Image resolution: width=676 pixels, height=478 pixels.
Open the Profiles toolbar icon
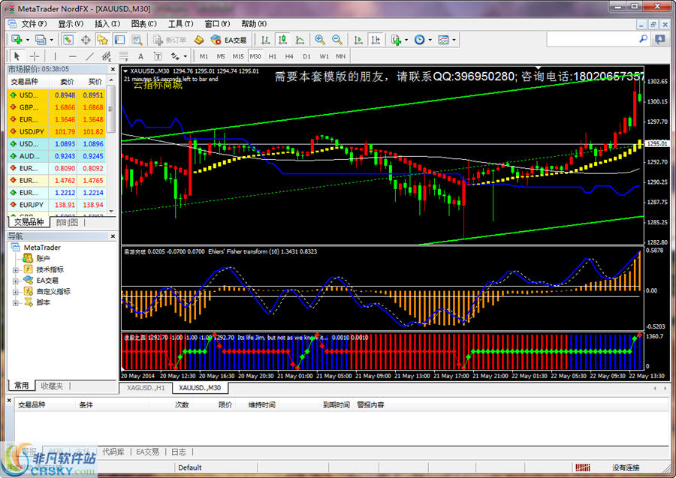click(x=41, y=40)
